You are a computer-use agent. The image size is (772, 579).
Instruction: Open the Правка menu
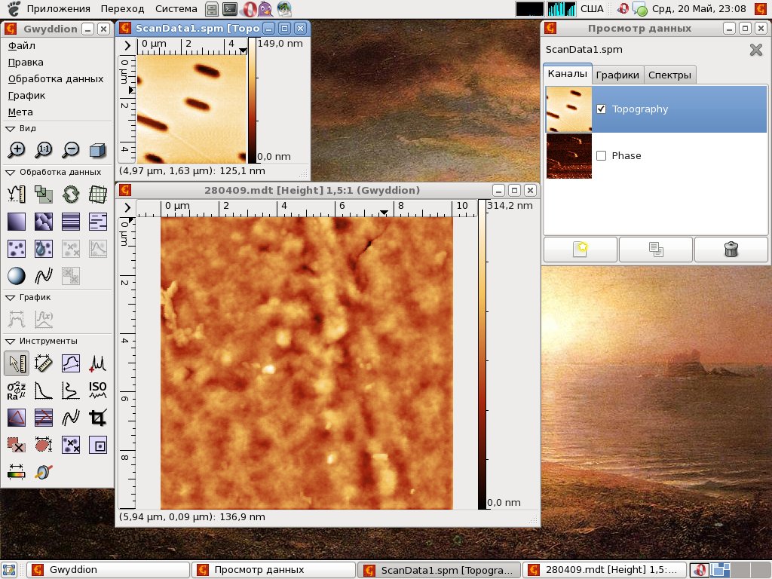pos(26,63)
